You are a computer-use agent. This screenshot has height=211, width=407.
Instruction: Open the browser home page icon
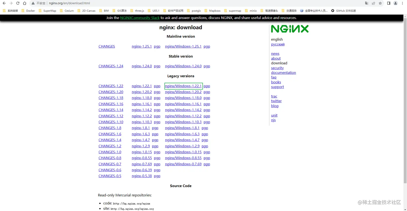[x=24, y=3]
